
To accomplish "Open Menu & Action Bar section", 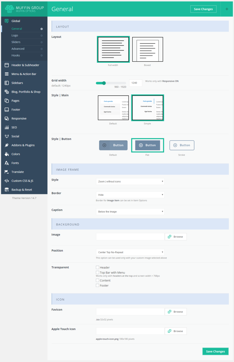I will point(24,74).
